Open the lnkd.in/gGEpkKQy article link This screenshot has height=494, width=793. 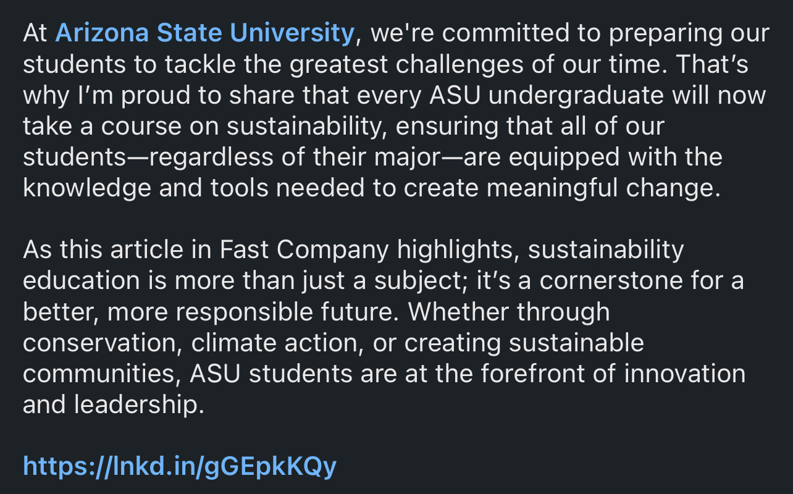(x=180, y=467)
